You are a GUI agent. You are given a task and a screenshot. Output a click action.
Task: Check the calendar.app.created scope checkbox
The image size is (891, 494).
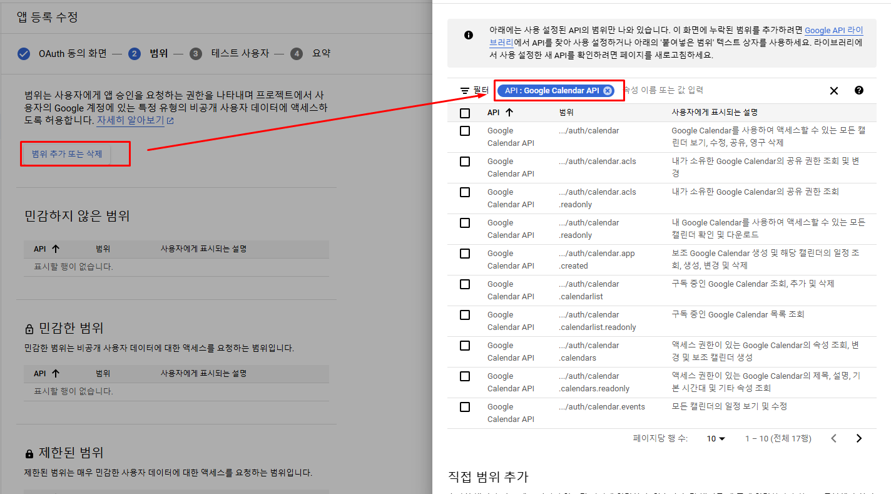(465, 254)
